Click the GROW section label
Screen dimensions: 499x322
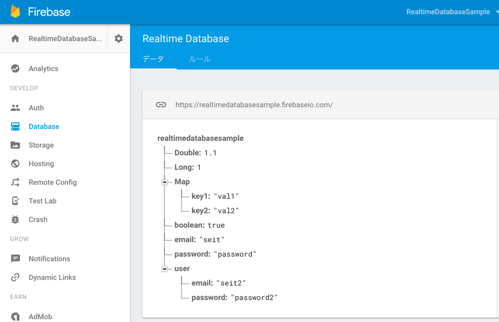pyautogui.click(x=19, y=239)
